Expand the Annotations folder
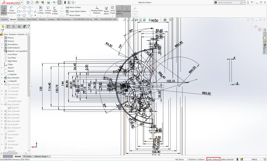Image resolution: width=267 pixels, height=161 pixels. pyautogui.click(x=2, y=44)
